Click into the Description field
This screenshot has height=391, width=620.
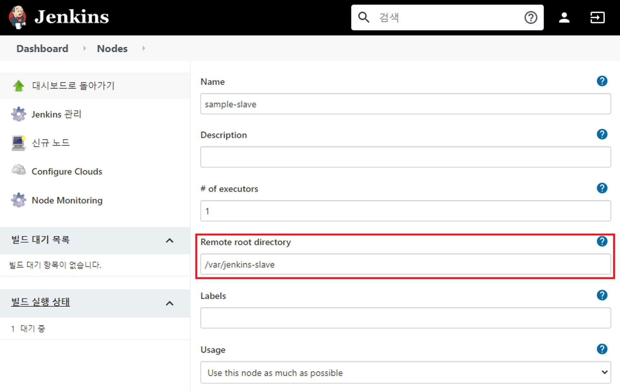(x=406, y=157)
